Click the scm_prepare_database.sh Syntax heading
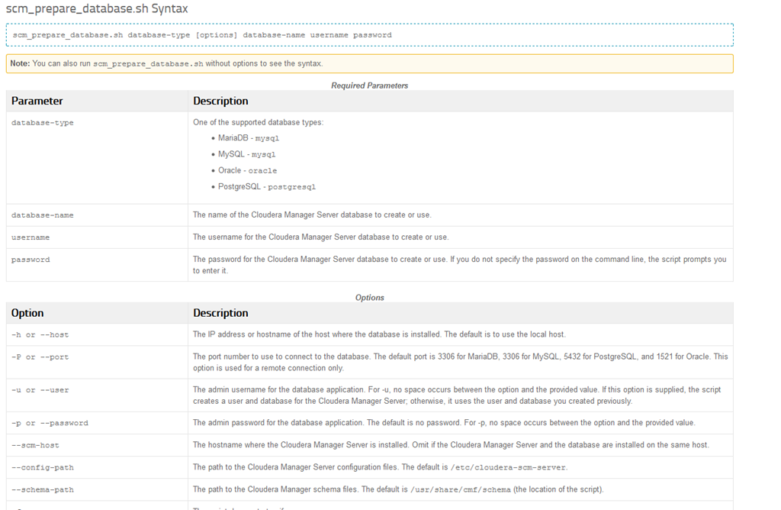This screenshot has height=510, width=781. tap(97, 9)
